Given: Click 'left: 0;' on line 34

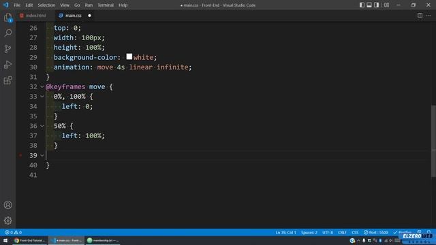Looking at the screenshot, I should click(77, 106).
